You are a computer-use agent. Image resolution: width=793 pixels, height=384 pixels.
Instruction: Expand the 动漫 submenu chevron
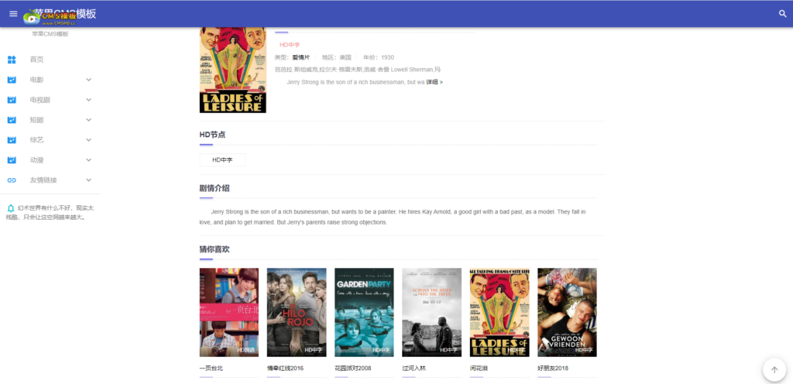[x=88, y=160]
